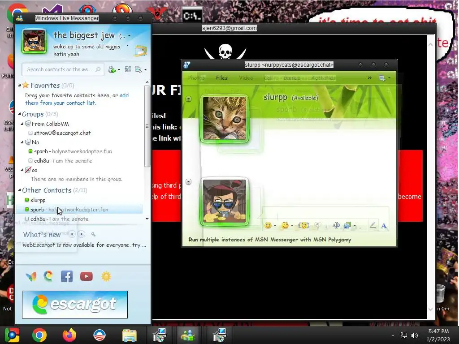Open the display name status dropdown
This screenshot has width=459, height=344.
click(129, 36)
